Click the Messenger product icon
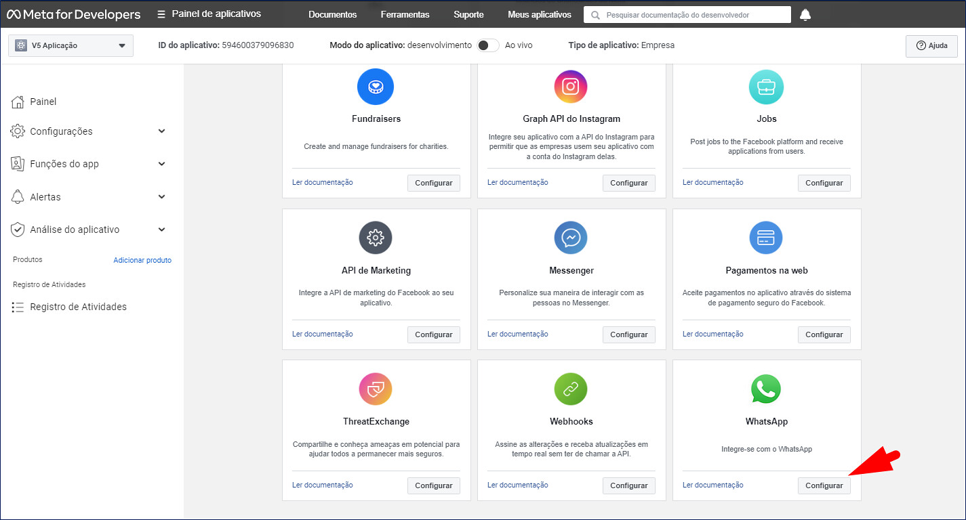This screenshot has width=966, height=520. tap(571, 238)
